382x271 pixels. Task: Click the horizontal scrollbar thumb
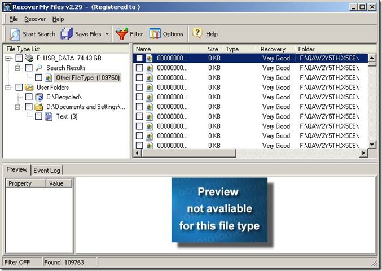click(188, 153)
